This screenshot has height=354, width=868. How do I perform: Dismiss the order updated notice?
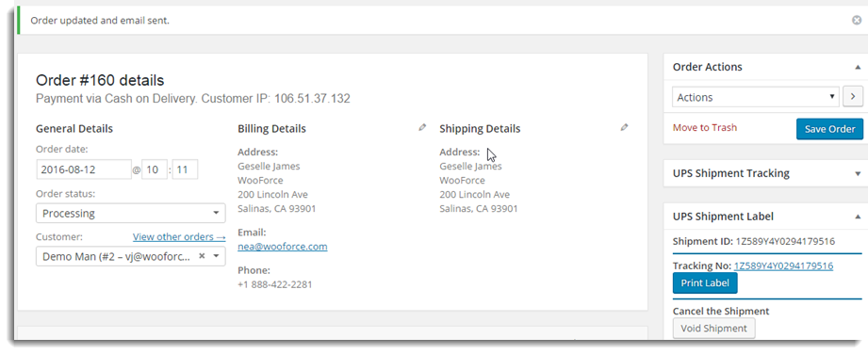pyautogui.click(x=857, y=21)
